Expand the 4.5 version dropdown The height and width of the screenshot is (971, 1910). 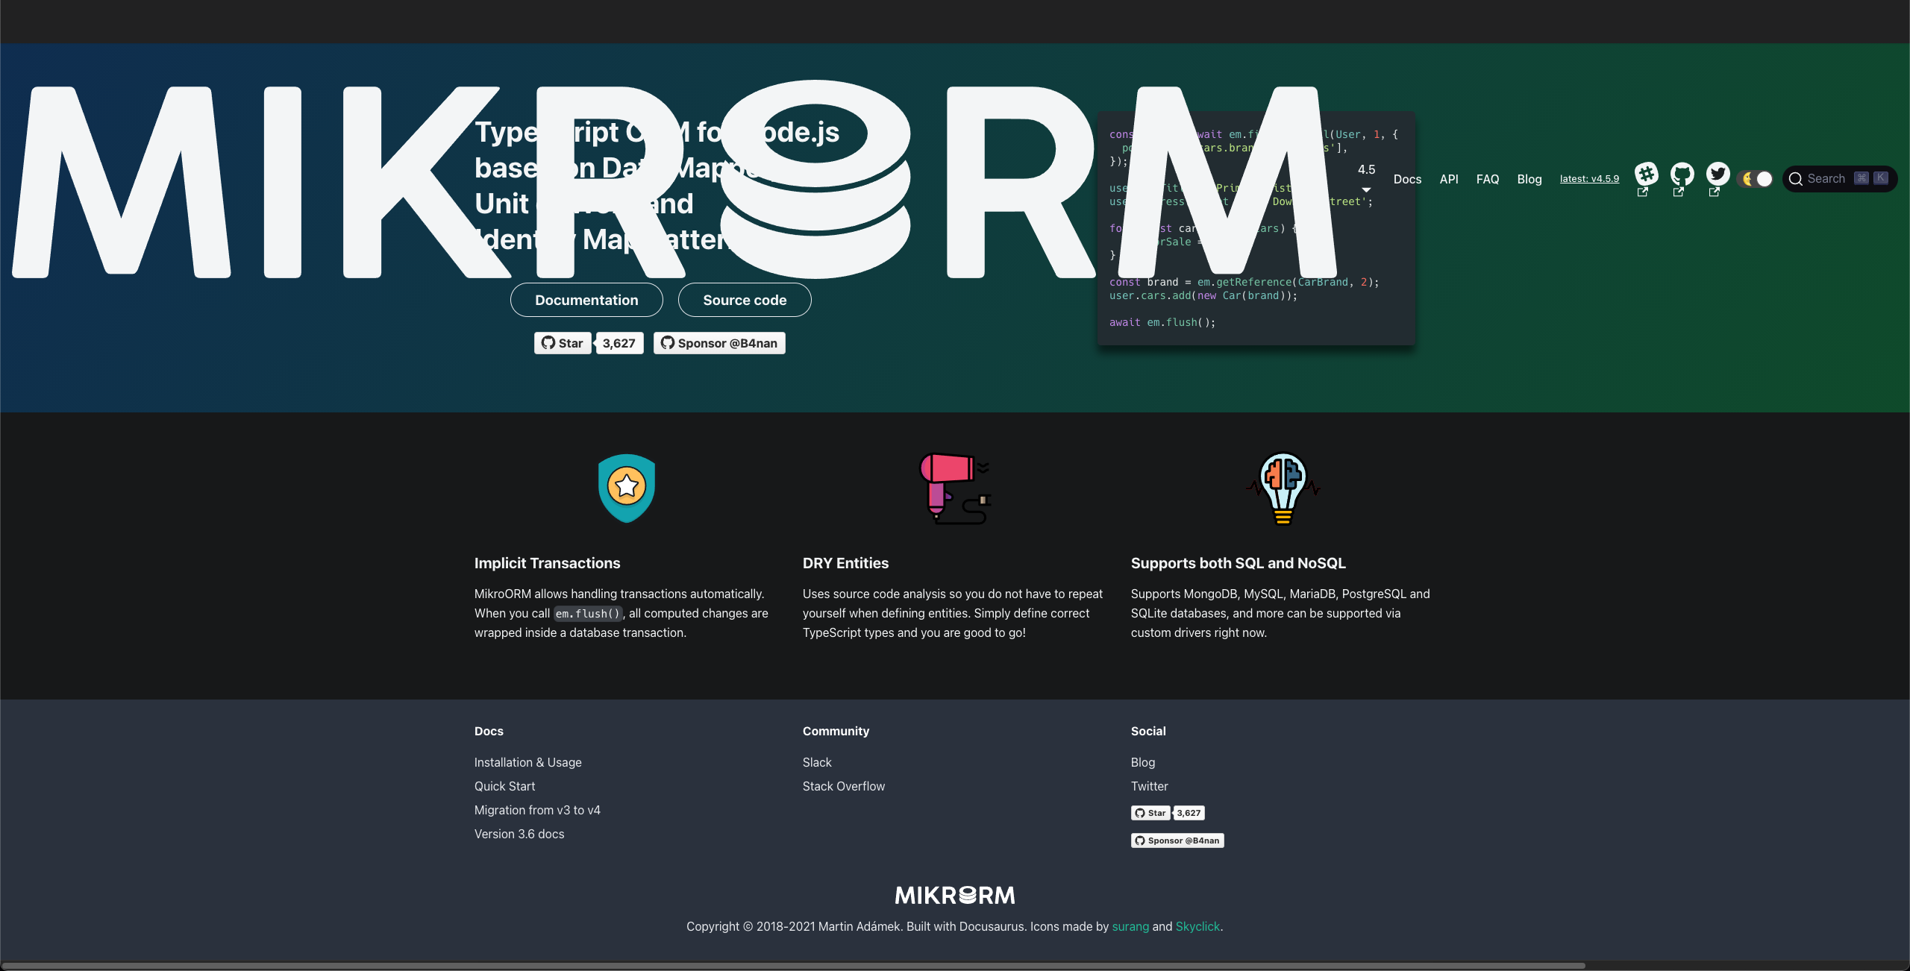click(1365, 177)
